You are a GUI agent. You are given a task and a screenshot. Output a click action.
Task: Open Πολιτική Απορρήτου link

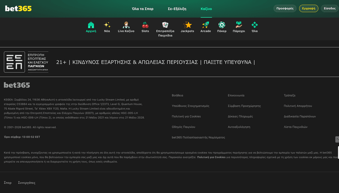pos(298,106)
